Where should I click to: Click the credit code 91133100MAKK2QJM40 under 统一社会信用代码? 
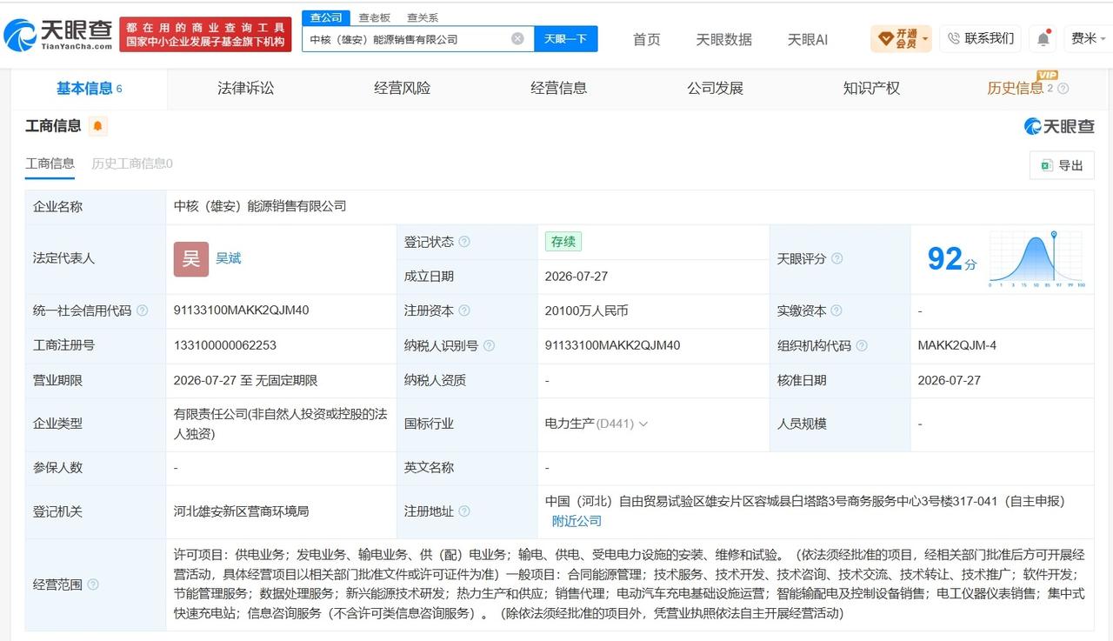[242, 310]
